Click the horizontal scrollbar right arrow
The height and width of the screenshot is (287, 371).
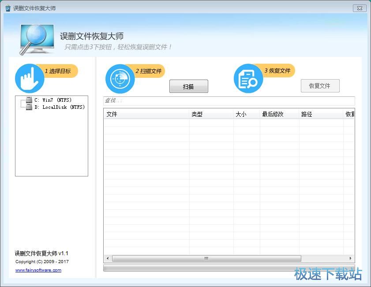pos(351,258)
